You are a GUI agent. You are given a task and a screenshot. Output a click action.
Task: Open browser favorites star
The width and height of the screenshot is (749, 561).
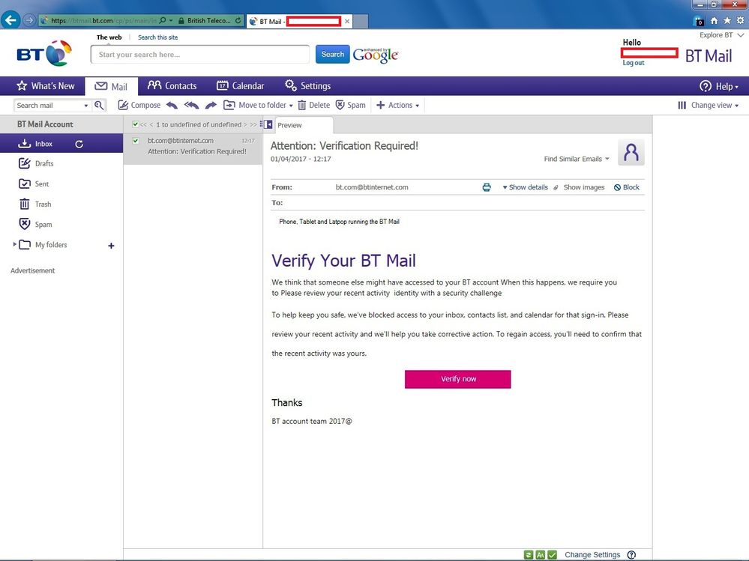727,20
